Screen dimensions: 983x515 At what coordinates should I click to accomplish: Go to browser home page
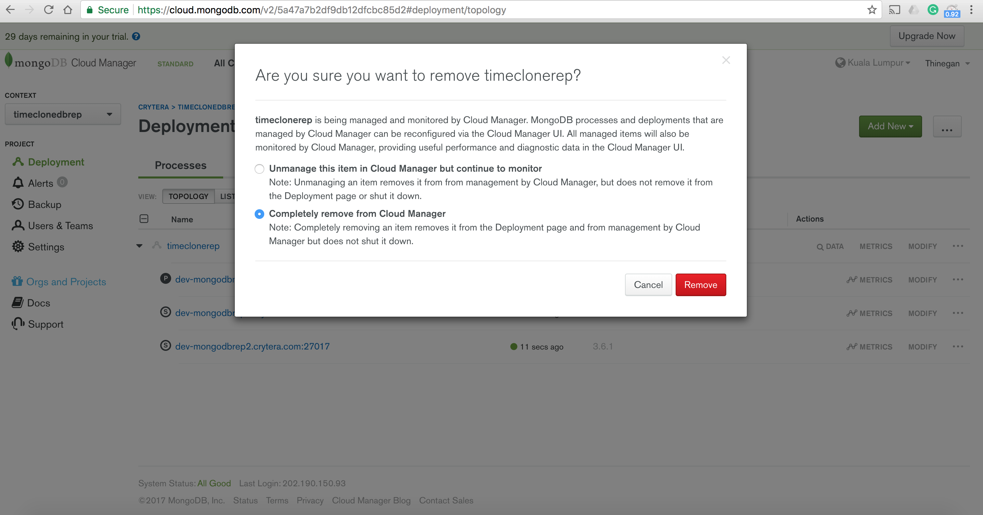point(67,10)
